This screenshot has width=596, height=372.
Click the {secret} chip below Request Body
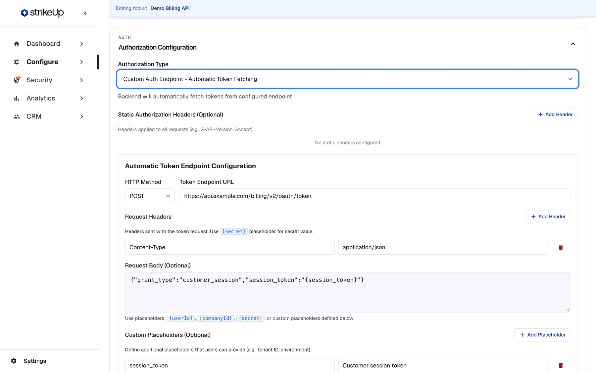coord(250,318)
